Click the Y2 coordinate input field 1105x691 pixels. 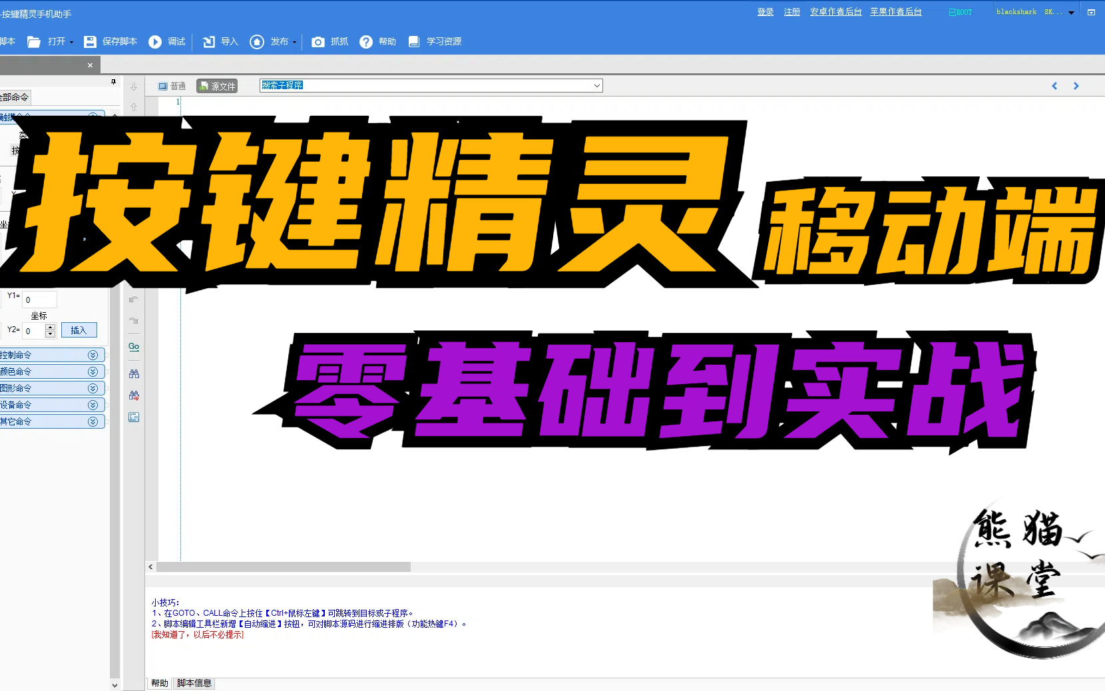[x=33, y=331]
